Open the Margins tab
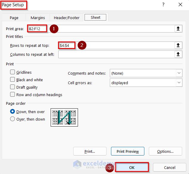This screenshot has height=174, width=189. pos(38,18)
